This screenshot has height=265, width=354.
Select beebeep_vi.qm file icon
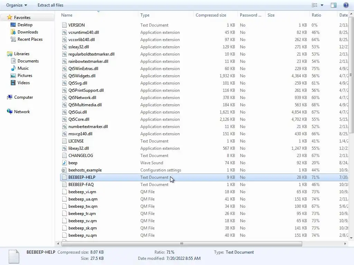[64, 192]
